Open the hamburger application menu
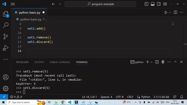 pyautogui.click(x=13, y=4)
